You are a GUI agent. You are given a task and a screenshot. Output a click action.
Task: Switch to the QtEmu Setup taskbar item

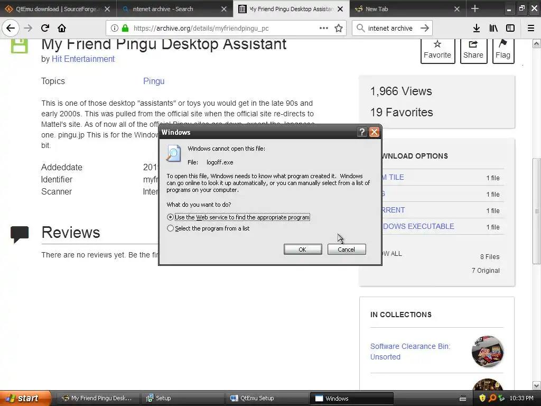(267, 398)
